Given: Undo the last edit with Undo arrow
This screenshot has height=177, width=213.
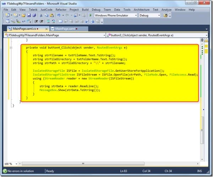Looking at the screenshot, I should point(59,15).
